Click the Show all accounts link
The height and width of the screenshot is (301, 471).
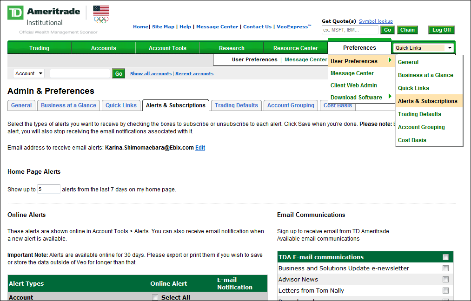pos(151,73)
